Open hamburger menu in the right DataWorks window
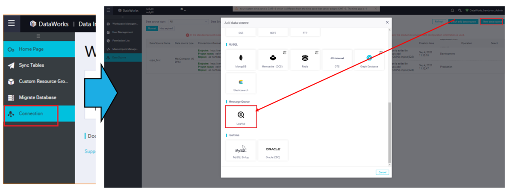 (x=109, y=10)
